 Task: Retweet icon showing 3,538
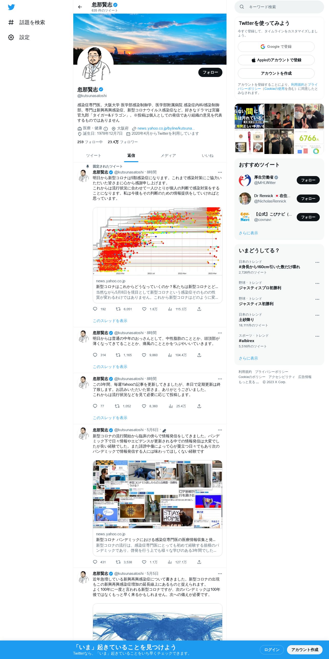(118, 562)
